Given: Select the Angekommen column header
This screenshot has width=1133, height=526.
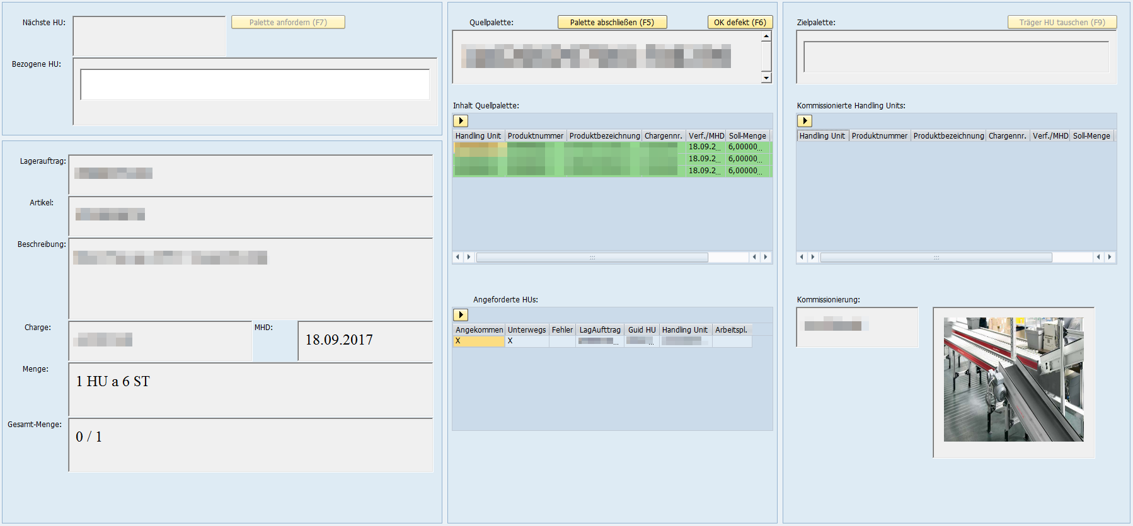Looking at the screenshot, I should click(479, 330).
